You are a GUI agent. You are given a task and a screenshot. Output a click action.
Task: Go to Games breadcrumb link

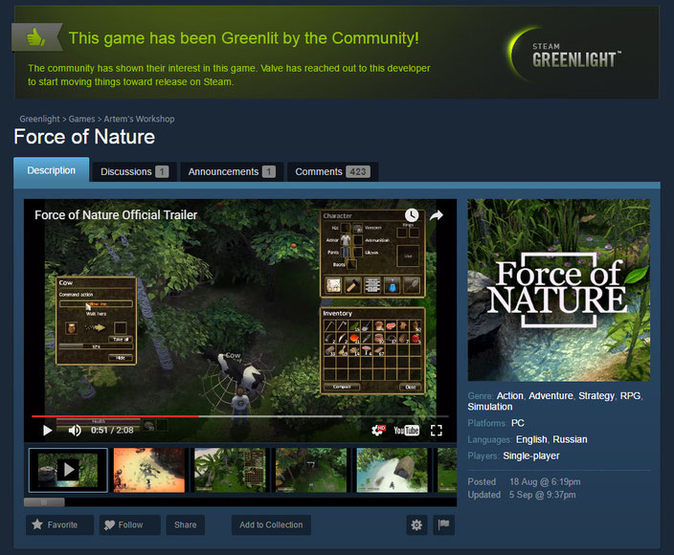point(81,119)
